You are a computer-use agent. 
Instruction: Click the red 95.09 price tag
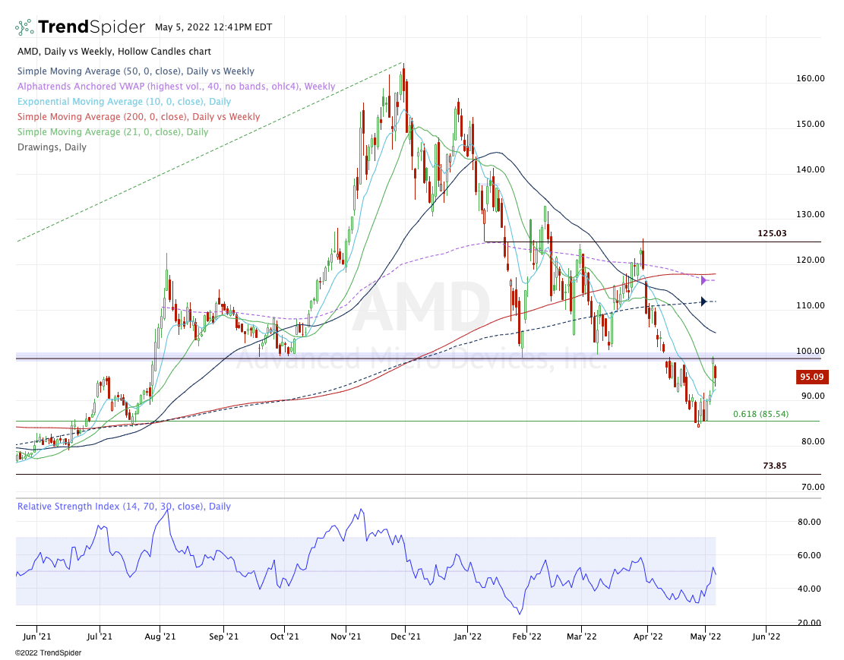pos(811,377)
